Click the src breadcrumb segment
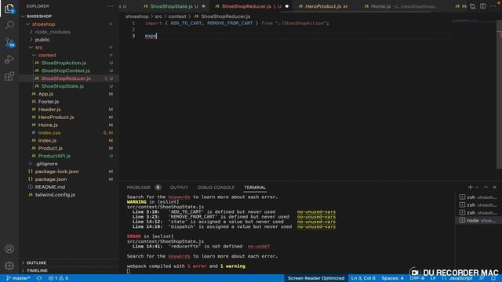Screen dimensions: 502x282 [158, 16]
